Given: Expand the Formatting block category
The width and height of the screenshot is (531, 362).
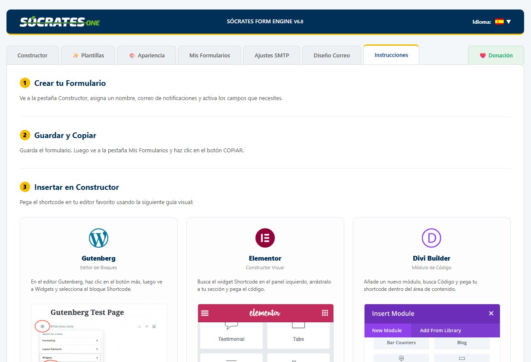Looking at the screenshot, I should (69, 340).
